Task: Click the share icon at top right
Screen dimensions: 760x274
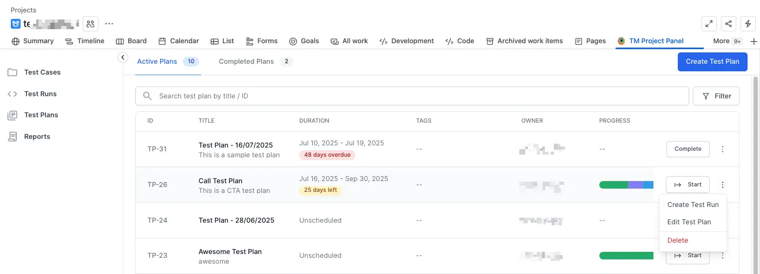Action: (x=729, y=24)
